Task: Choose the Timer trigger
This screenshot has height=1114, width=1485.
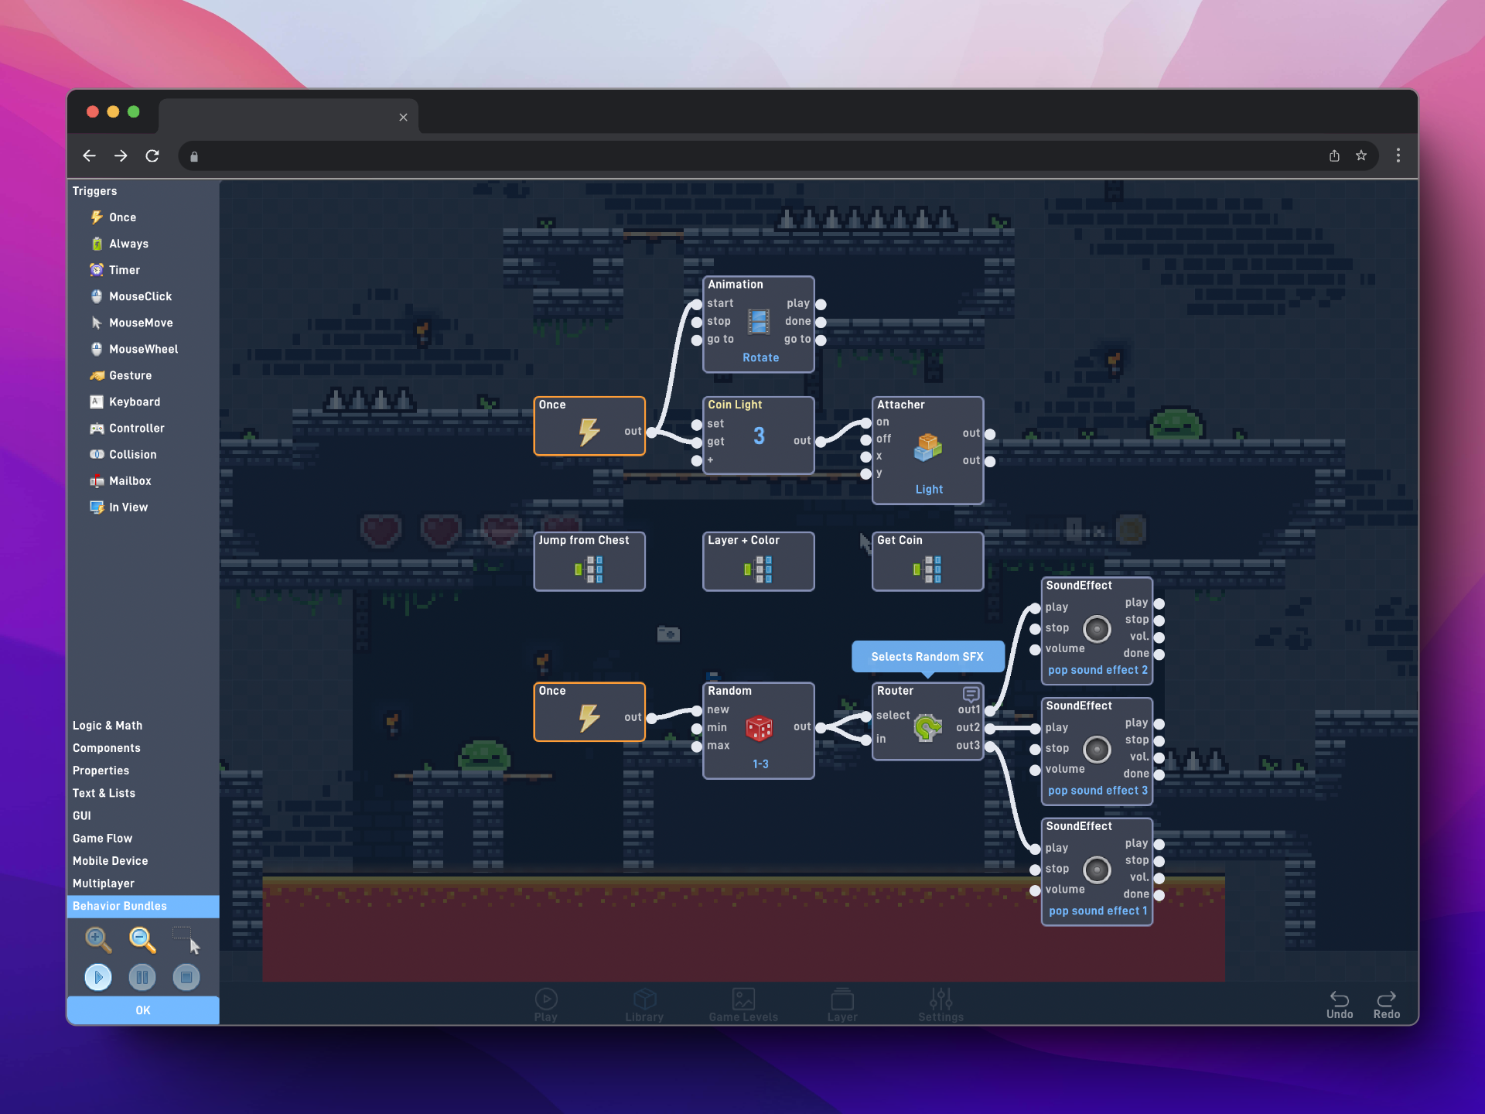Action: [x=115, y=270]
